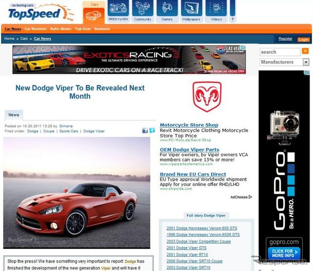Open 2003 Dodge Viper SRT10 link
The image size is (313, 271).
point(188,268)
